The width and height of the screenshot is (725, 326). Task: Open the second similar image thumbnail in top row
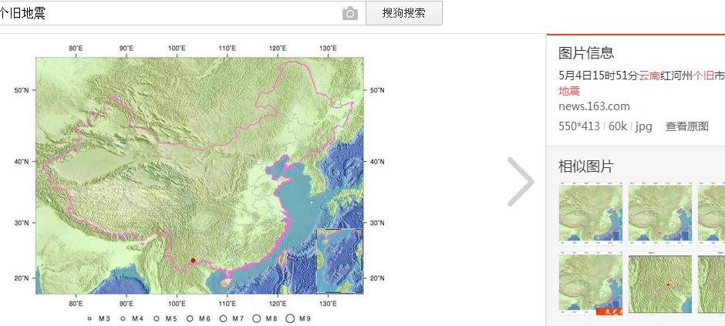659,213
